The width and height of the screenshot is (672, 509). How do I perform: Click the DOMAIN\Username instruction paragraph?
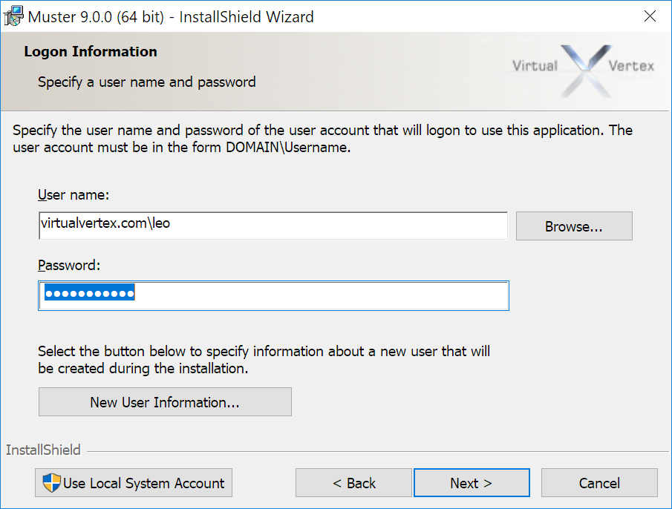point(322,139)
